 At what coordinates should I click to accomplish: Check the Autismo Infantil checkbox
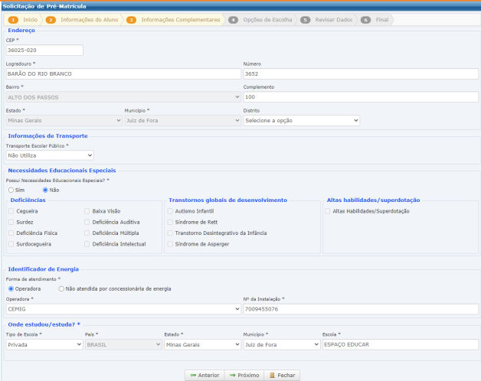(170, 210)
